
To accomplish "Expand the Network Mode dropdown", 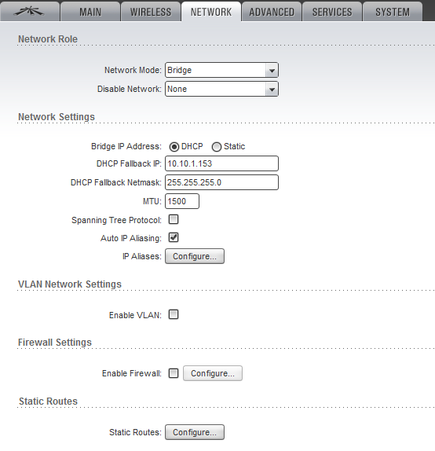I will click(x=221, y=70).
